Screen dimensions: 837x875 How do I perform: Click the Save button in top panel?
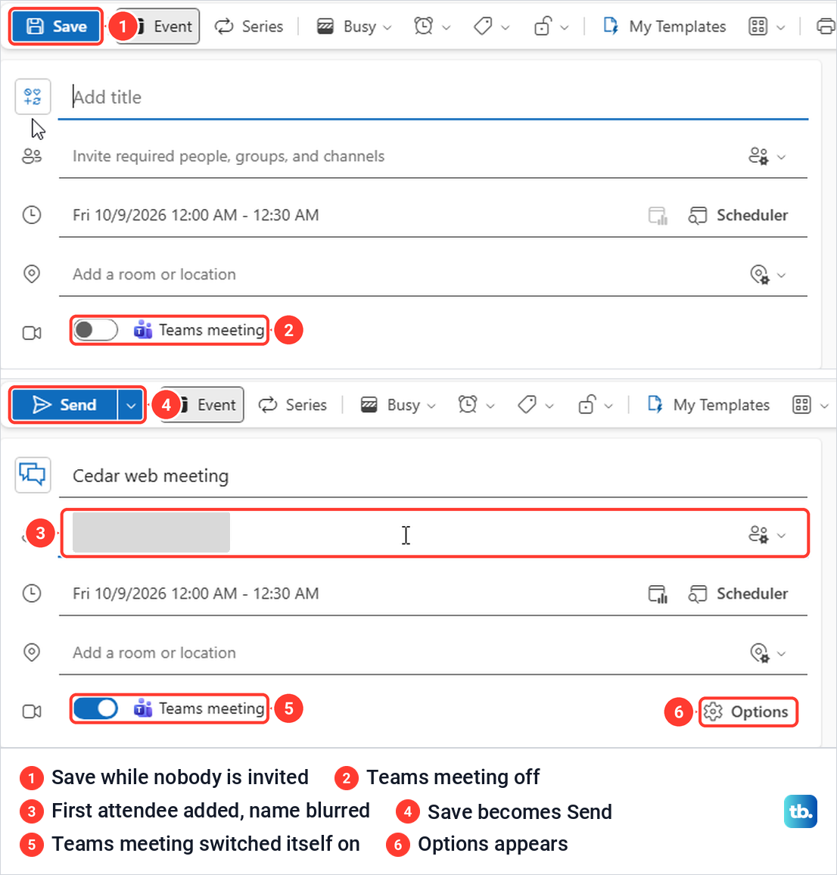click(x=56, y=26)
